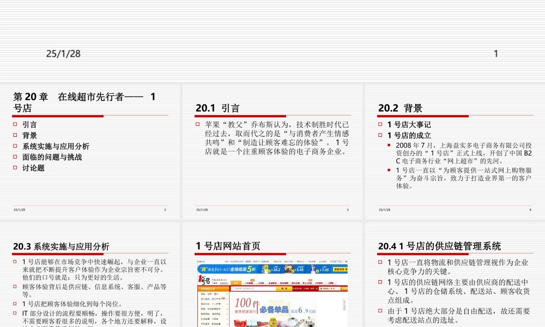
Task: Expand the 食品、饮料、酒水 category arrow
Action: coord(227,293)
